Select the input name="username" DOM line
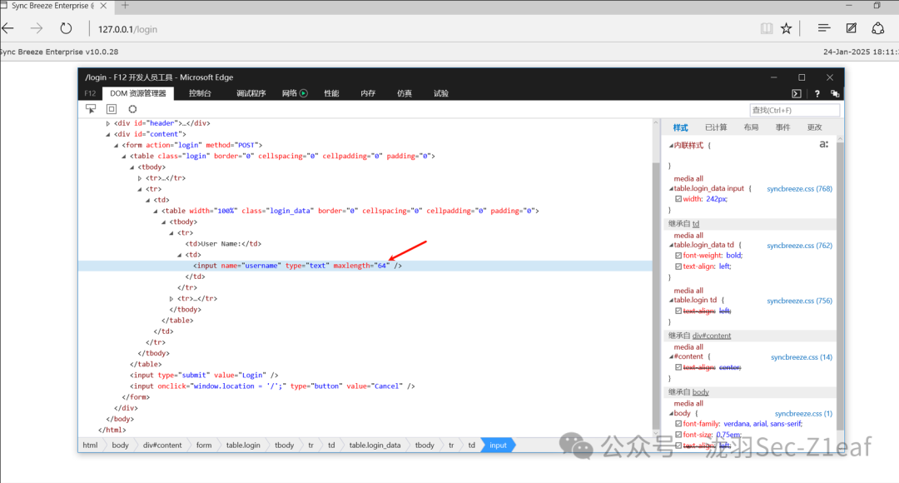Screen dimensions: 899x483 pos(365,266)
